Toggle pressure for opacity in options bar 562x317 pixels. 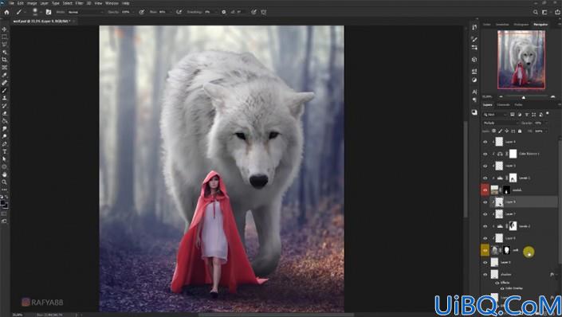click(142, 12)
